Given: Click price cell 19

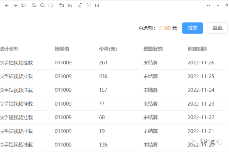Looking at the screenshot, I should coord(102,131).
